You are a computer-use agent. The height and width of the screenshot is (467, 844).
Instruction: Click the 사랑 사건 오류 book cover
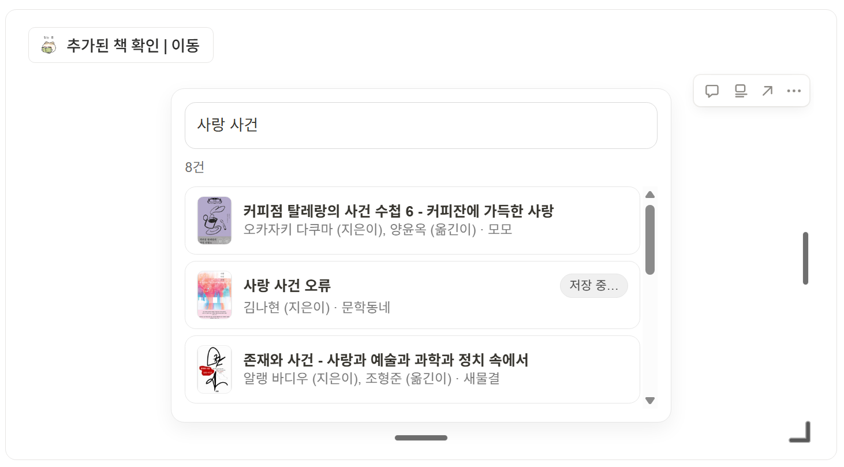pyautogui.click(x=214, y=295)
